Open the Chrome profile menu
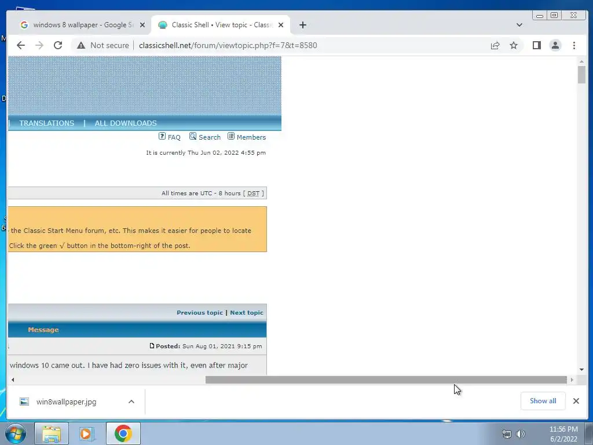 [555, 45]
